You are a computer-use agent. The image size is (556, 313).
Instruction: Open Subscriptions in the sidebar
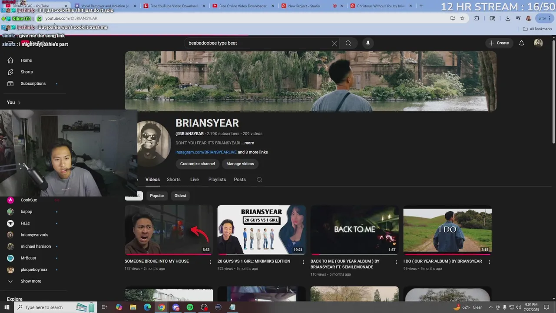33,83
